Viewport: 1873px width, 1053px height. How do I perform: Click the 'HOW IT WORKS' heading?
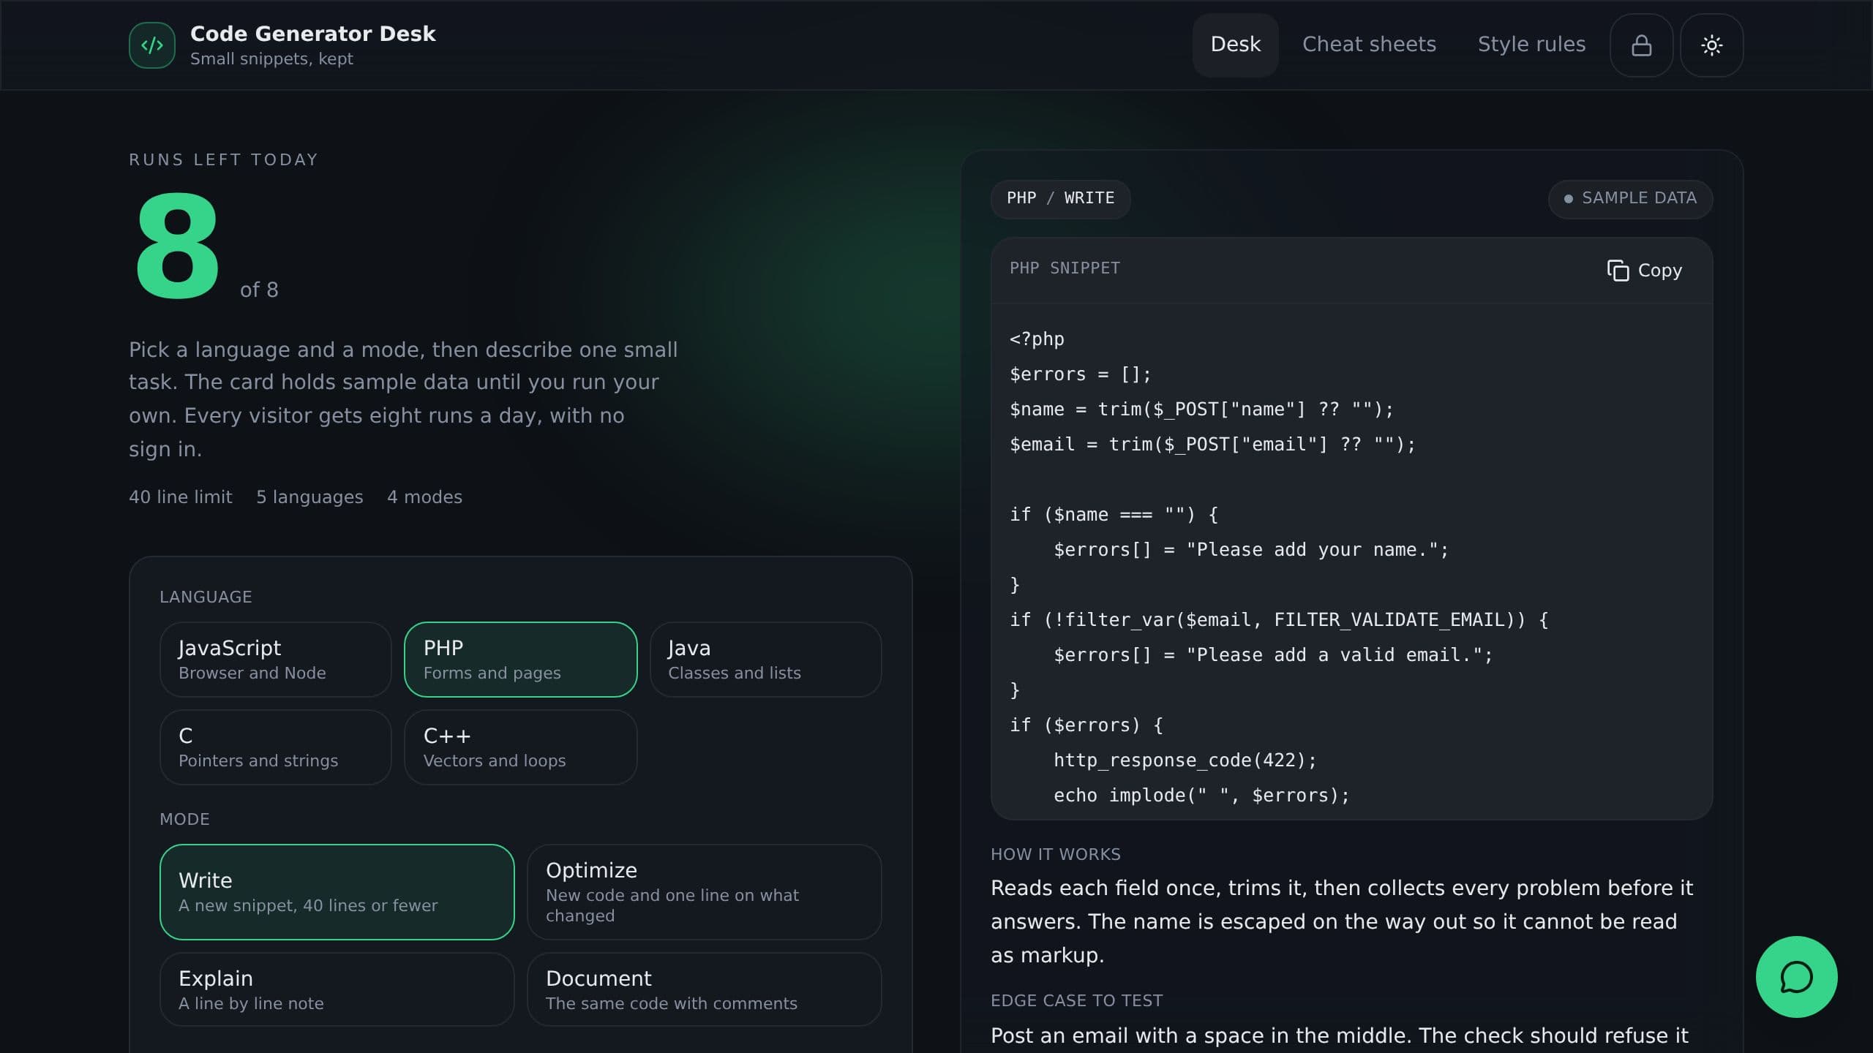(x=1055, y=855)
